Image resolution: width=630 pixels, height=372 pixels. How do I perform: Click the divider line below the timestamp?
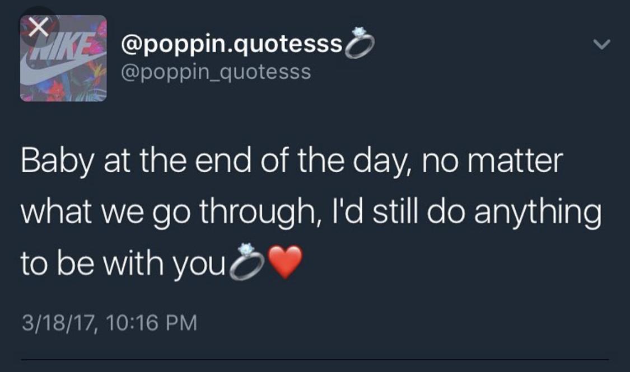[x=315, y=360]
